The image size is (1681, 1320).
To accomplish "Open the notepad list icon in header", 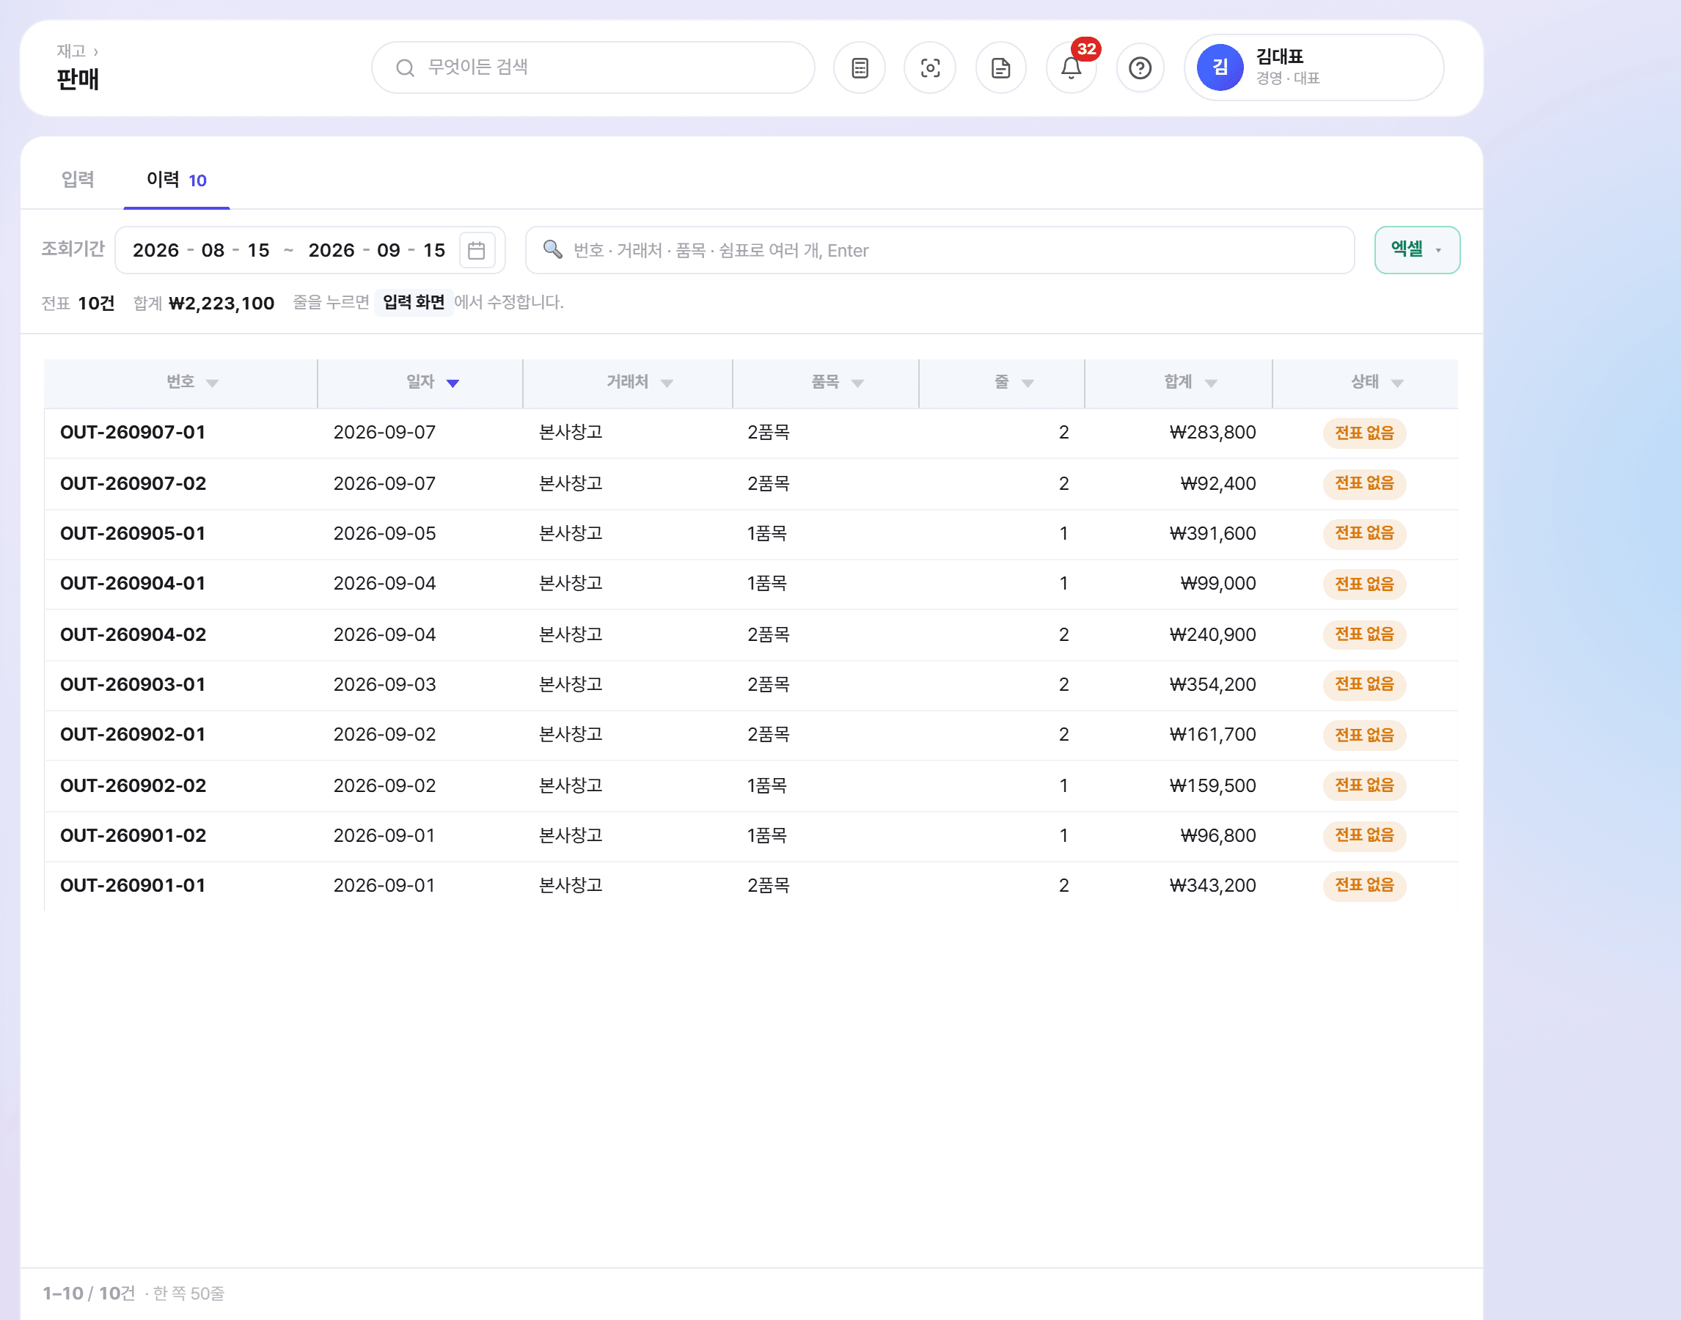I will [860, 68].
